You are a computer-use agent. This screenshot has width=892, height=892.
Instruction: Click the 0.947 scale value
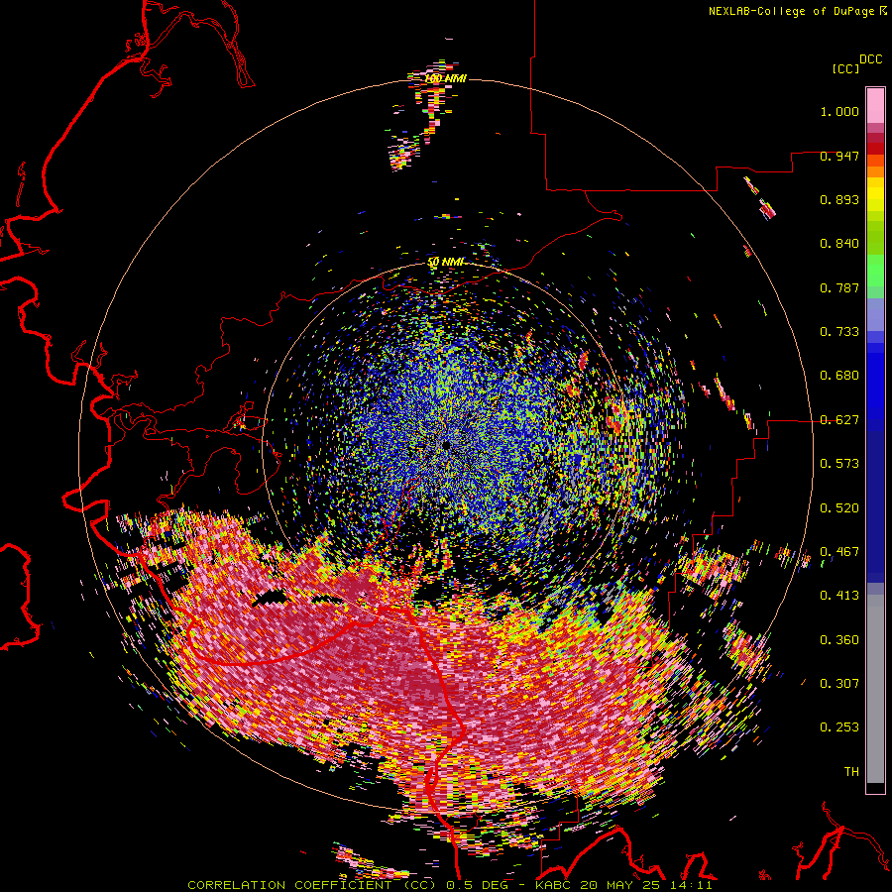point(839,156)
